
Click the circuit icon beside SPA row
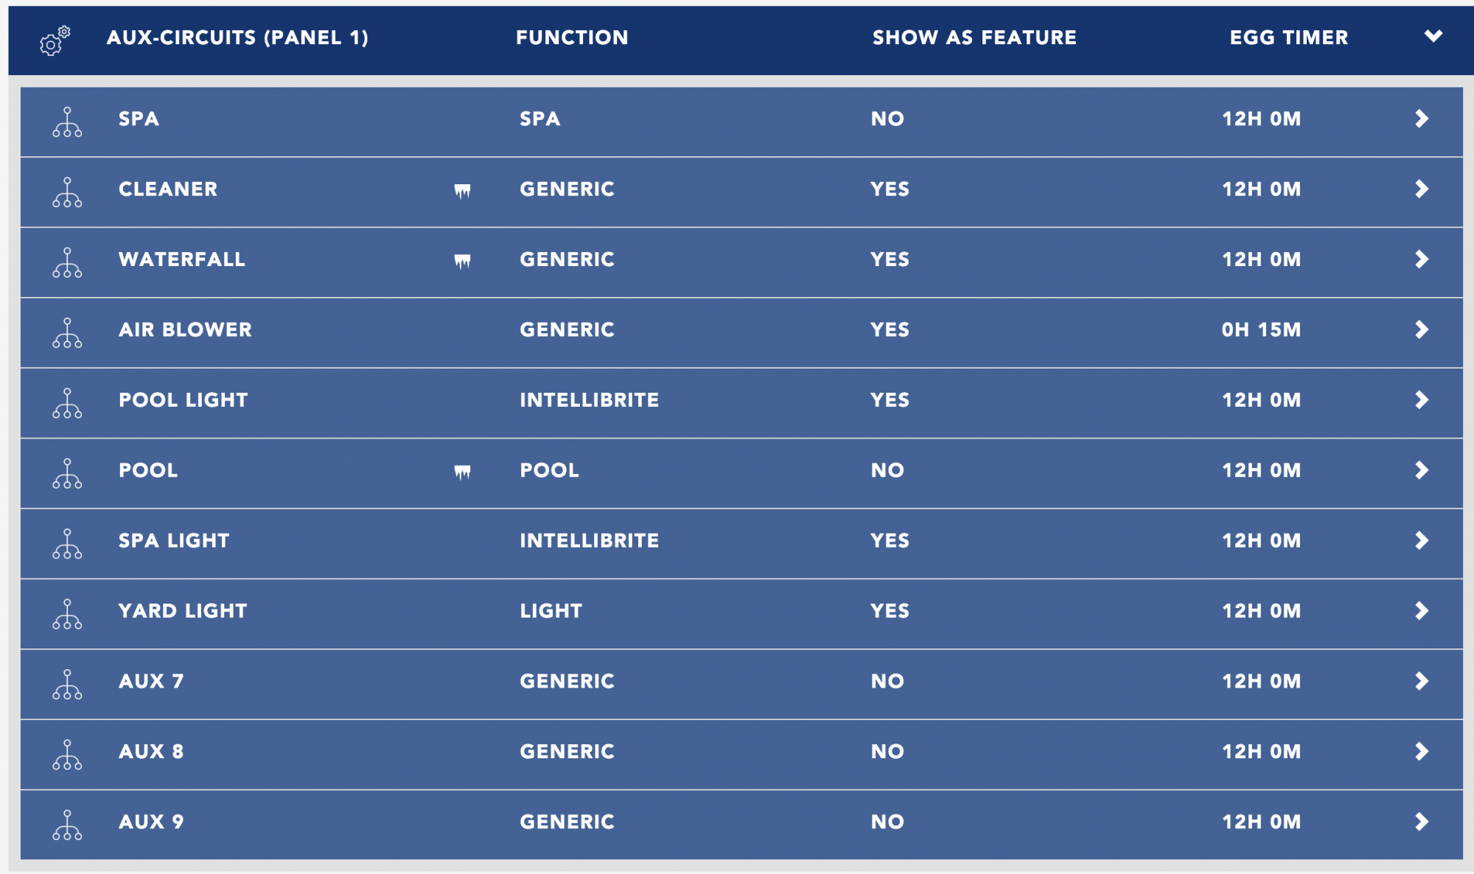point(67,122)
